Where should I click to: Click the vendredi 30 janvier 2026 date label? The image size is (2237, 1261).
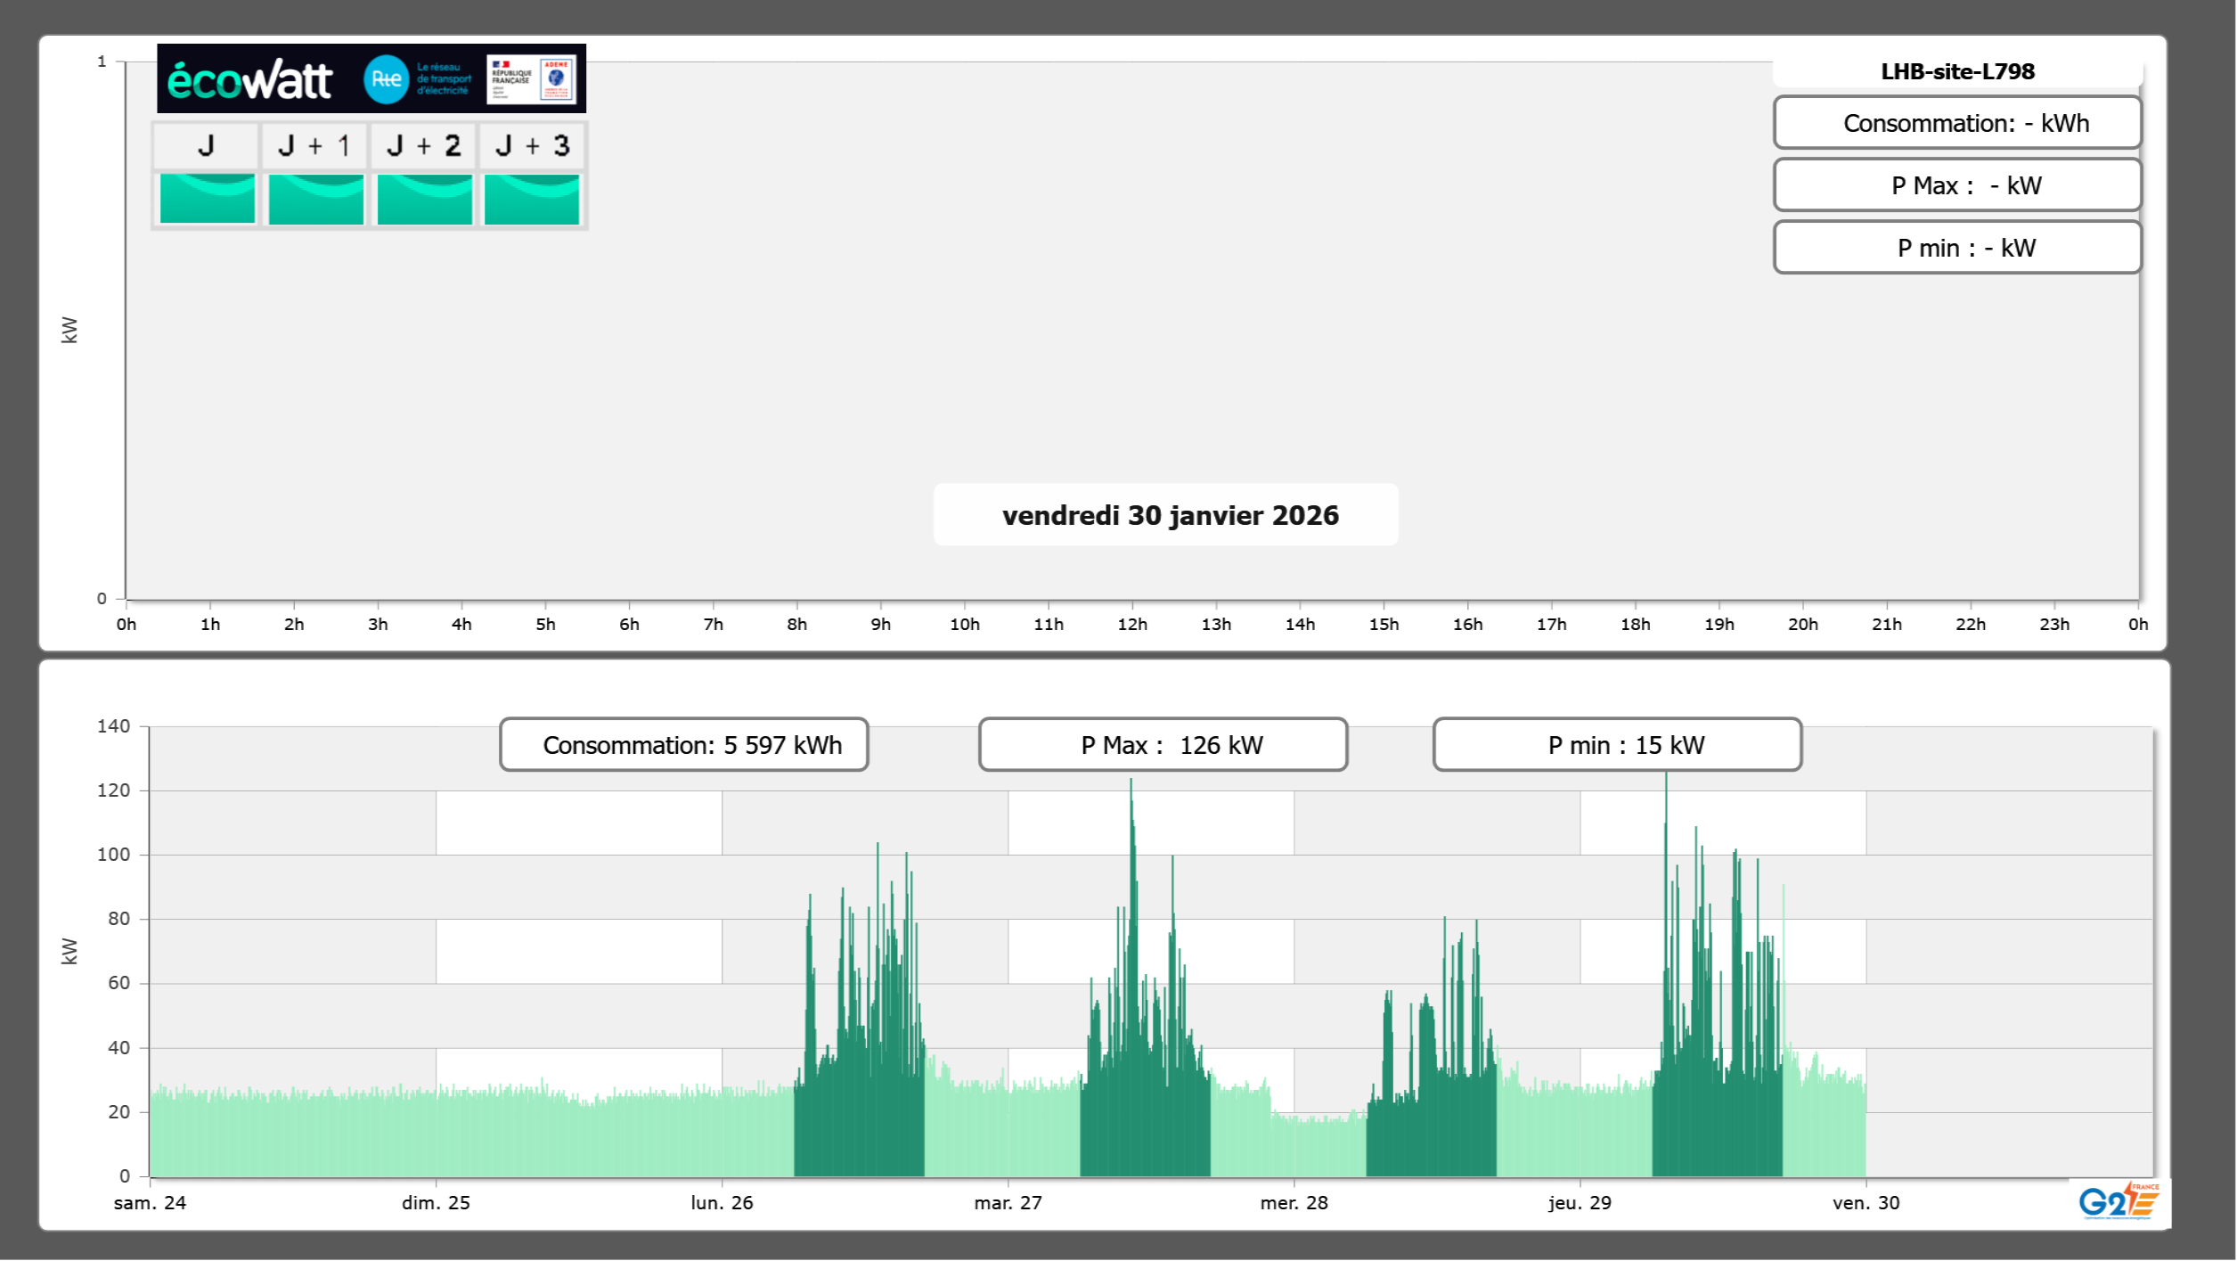(x=1169, y=515)
